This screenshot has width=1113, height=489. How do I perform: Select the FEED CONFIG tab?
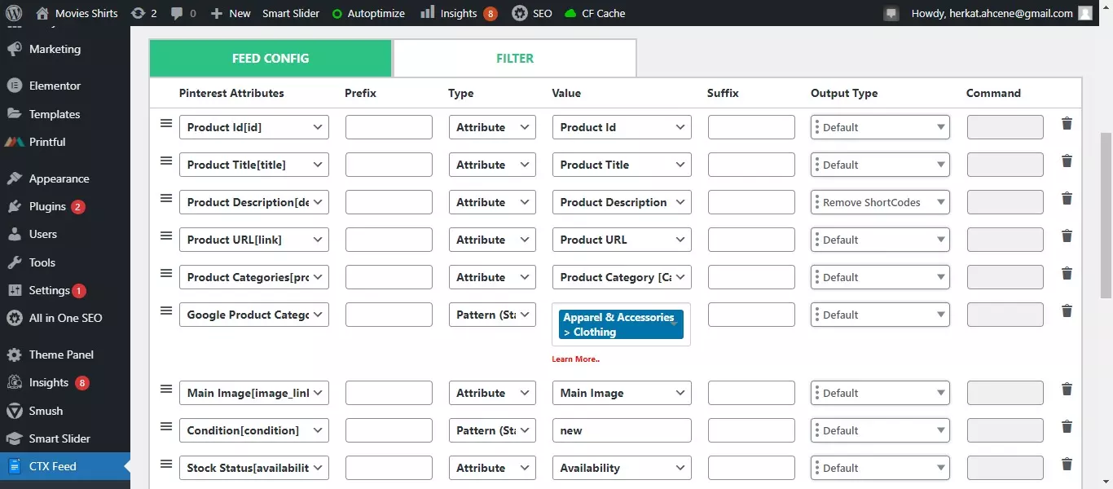pyautogui.click(x=271, y=59)
